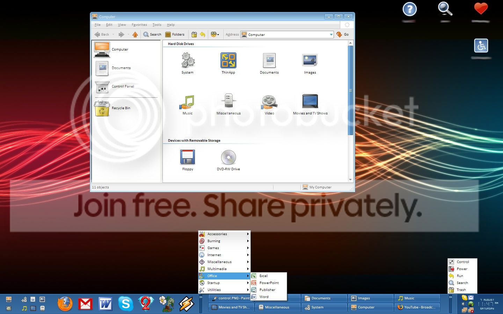This screenshot has height=314, width=503.
Task: Select Power in the system popup menu
Action: 462,269
